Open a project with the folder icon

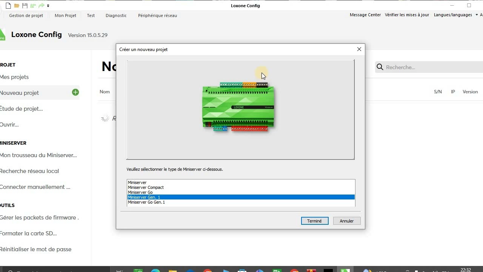17,6
